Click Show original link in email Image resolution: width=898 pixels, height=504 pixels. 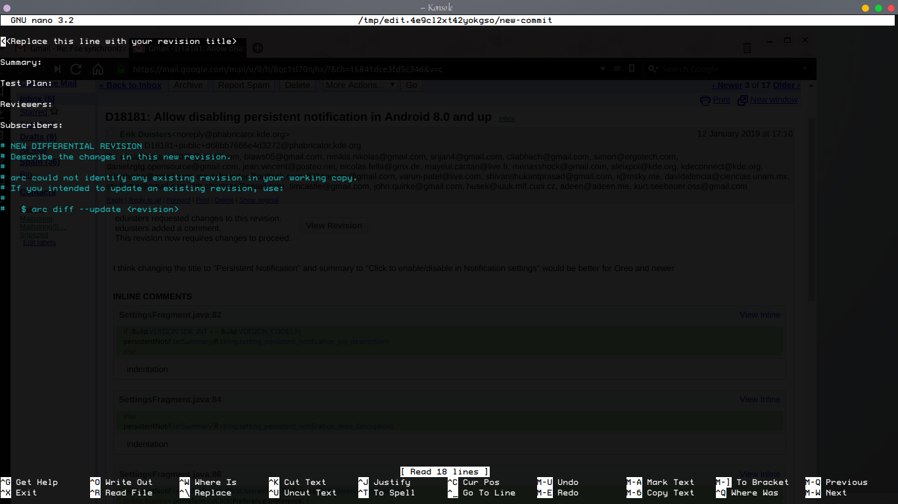tap(258, 200)
